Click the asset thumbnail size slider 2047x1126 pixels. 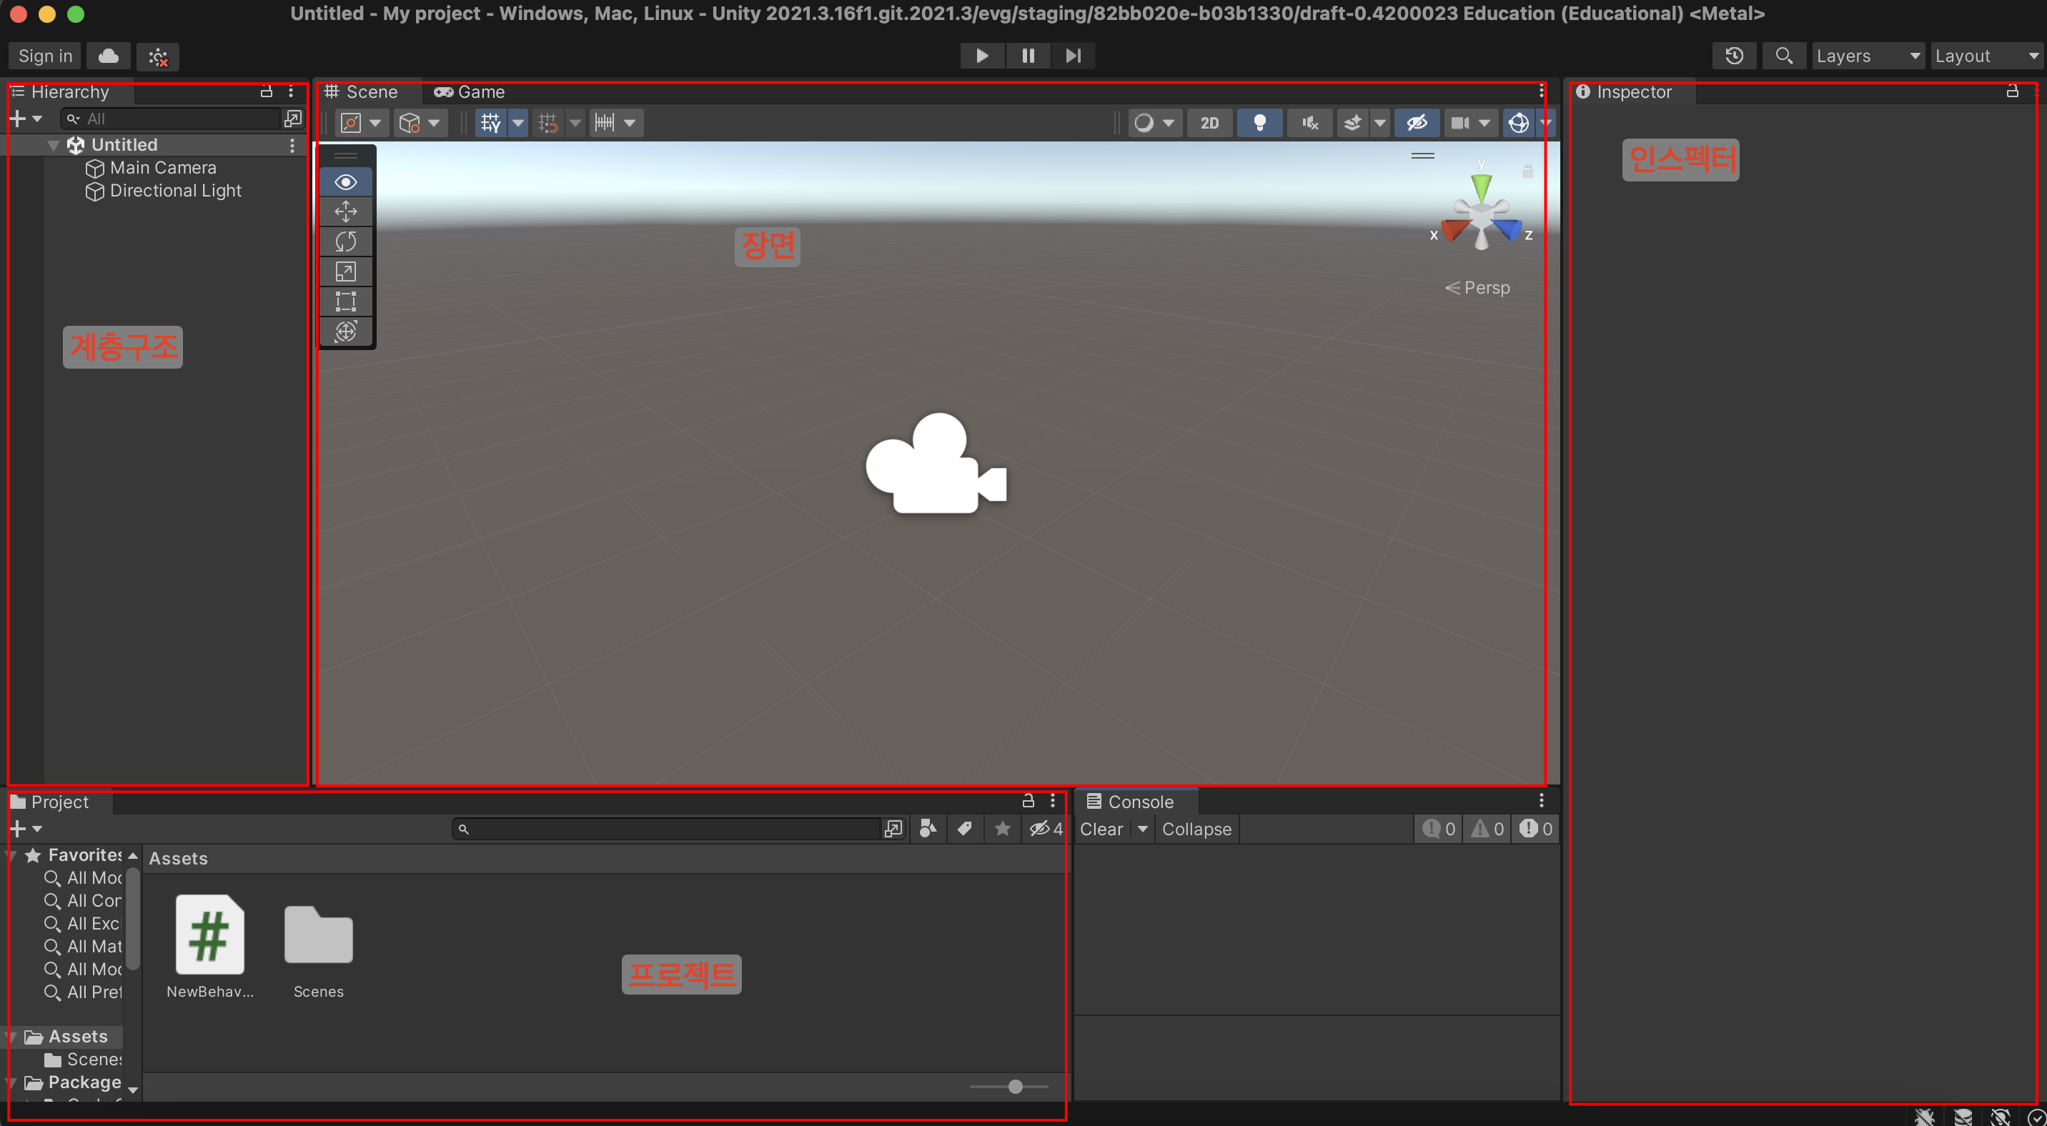1015,1086
